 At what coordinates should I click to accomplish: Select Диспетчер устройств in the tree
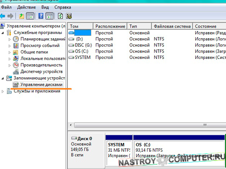[42, 72]
